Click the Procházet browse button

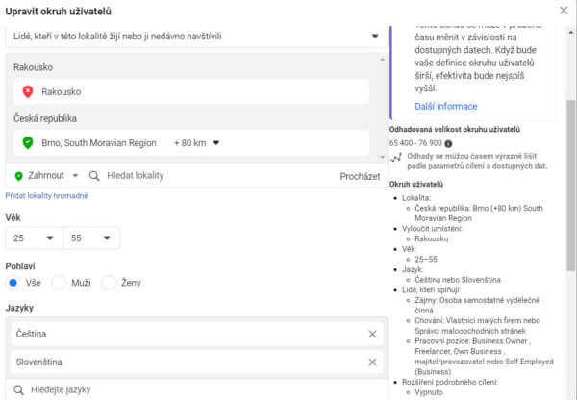tap(360, 176)
